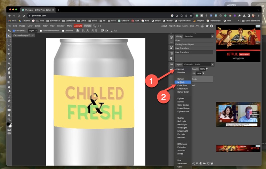
Task: Delete layer with trash icon
Action: 212,163
